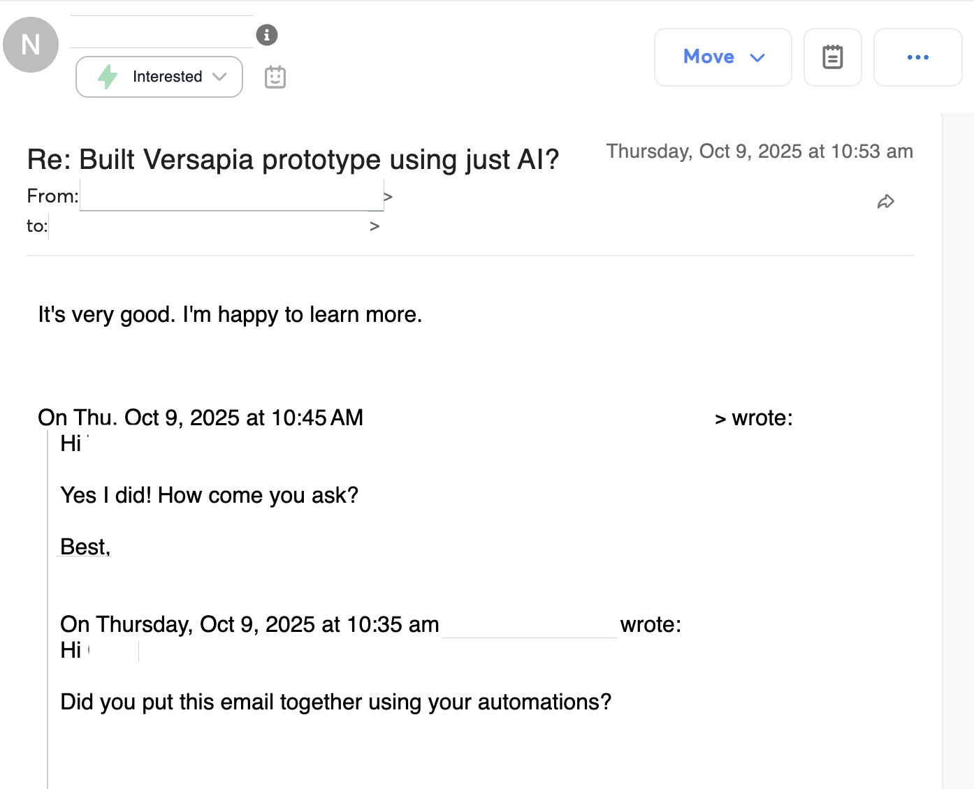Click the green lightning icon in Interested badge
974x789 pixels.
107,77
